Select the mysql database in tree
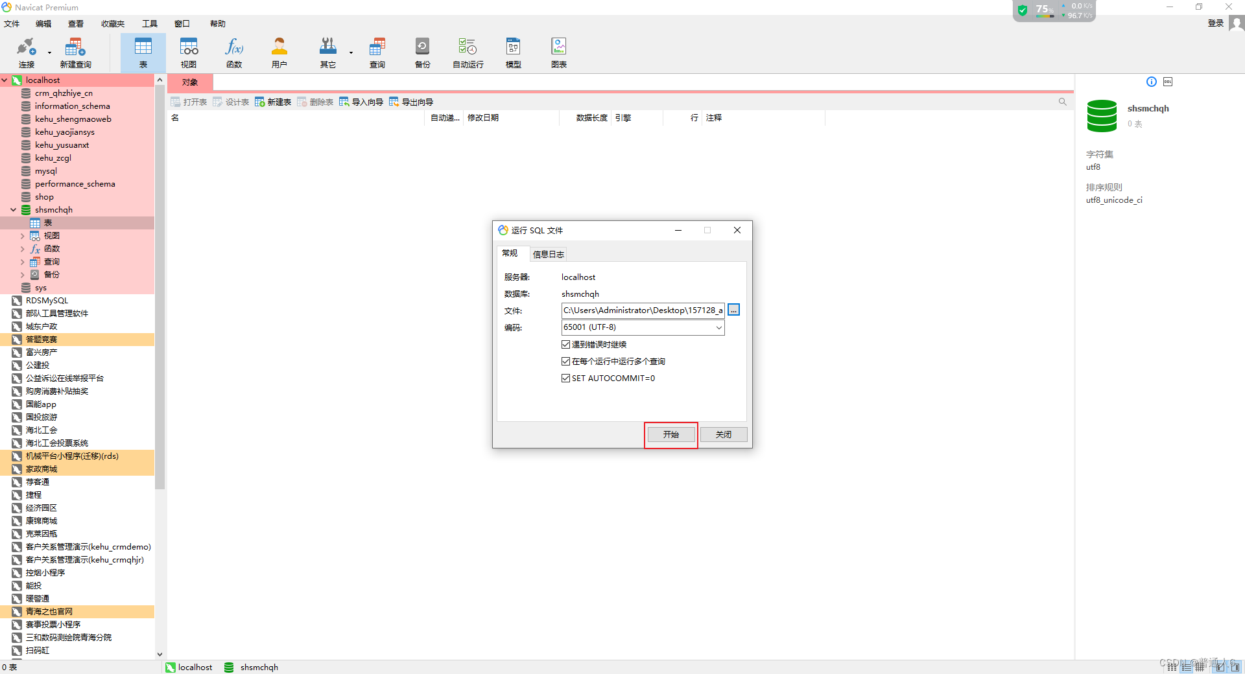The width and height of the screenshot is (1245, 674). pos(46,171)
